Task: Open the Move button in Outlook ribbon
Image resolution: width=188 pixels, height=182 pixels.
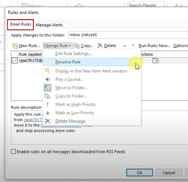Action: click(32, 5)
